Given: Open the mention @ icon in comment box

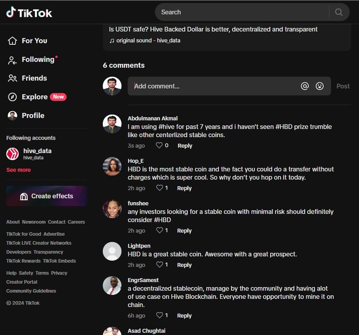Looking at the screenshot, I should click(x=305, y=86).
